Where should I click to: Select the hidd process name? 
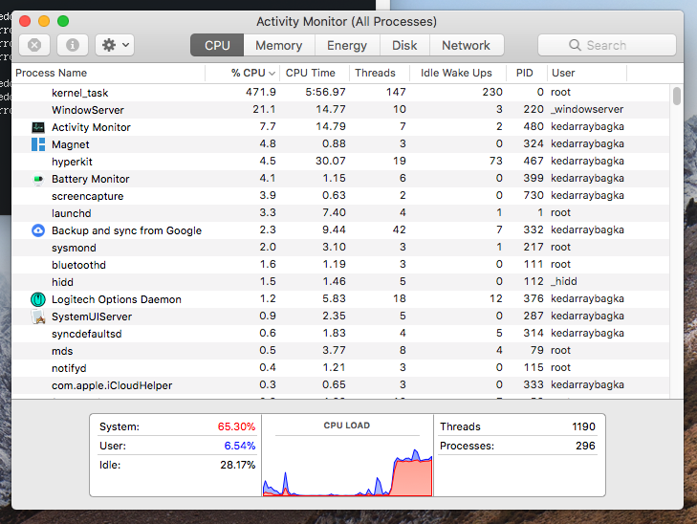(62, 282)
